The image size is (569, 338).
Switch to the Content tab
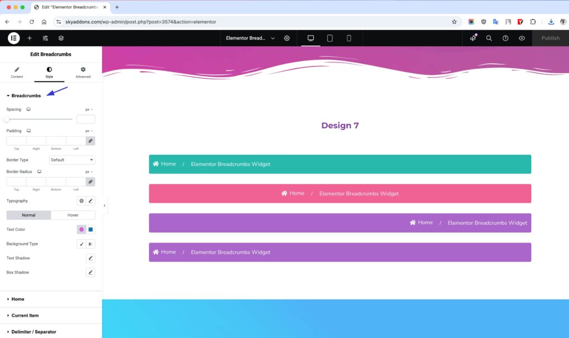click(x=17, y=72)
